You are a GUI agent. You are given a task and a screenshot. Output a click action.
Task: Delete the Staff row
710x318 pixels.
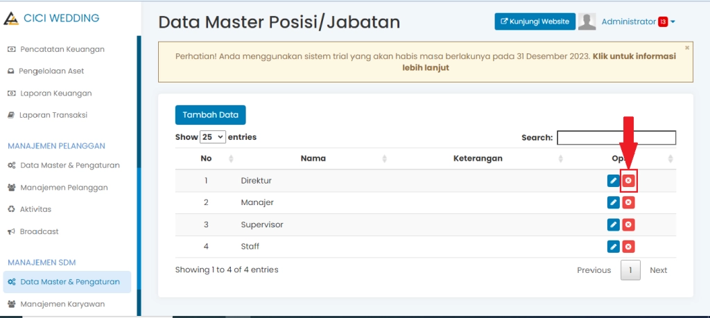(628, 247)
